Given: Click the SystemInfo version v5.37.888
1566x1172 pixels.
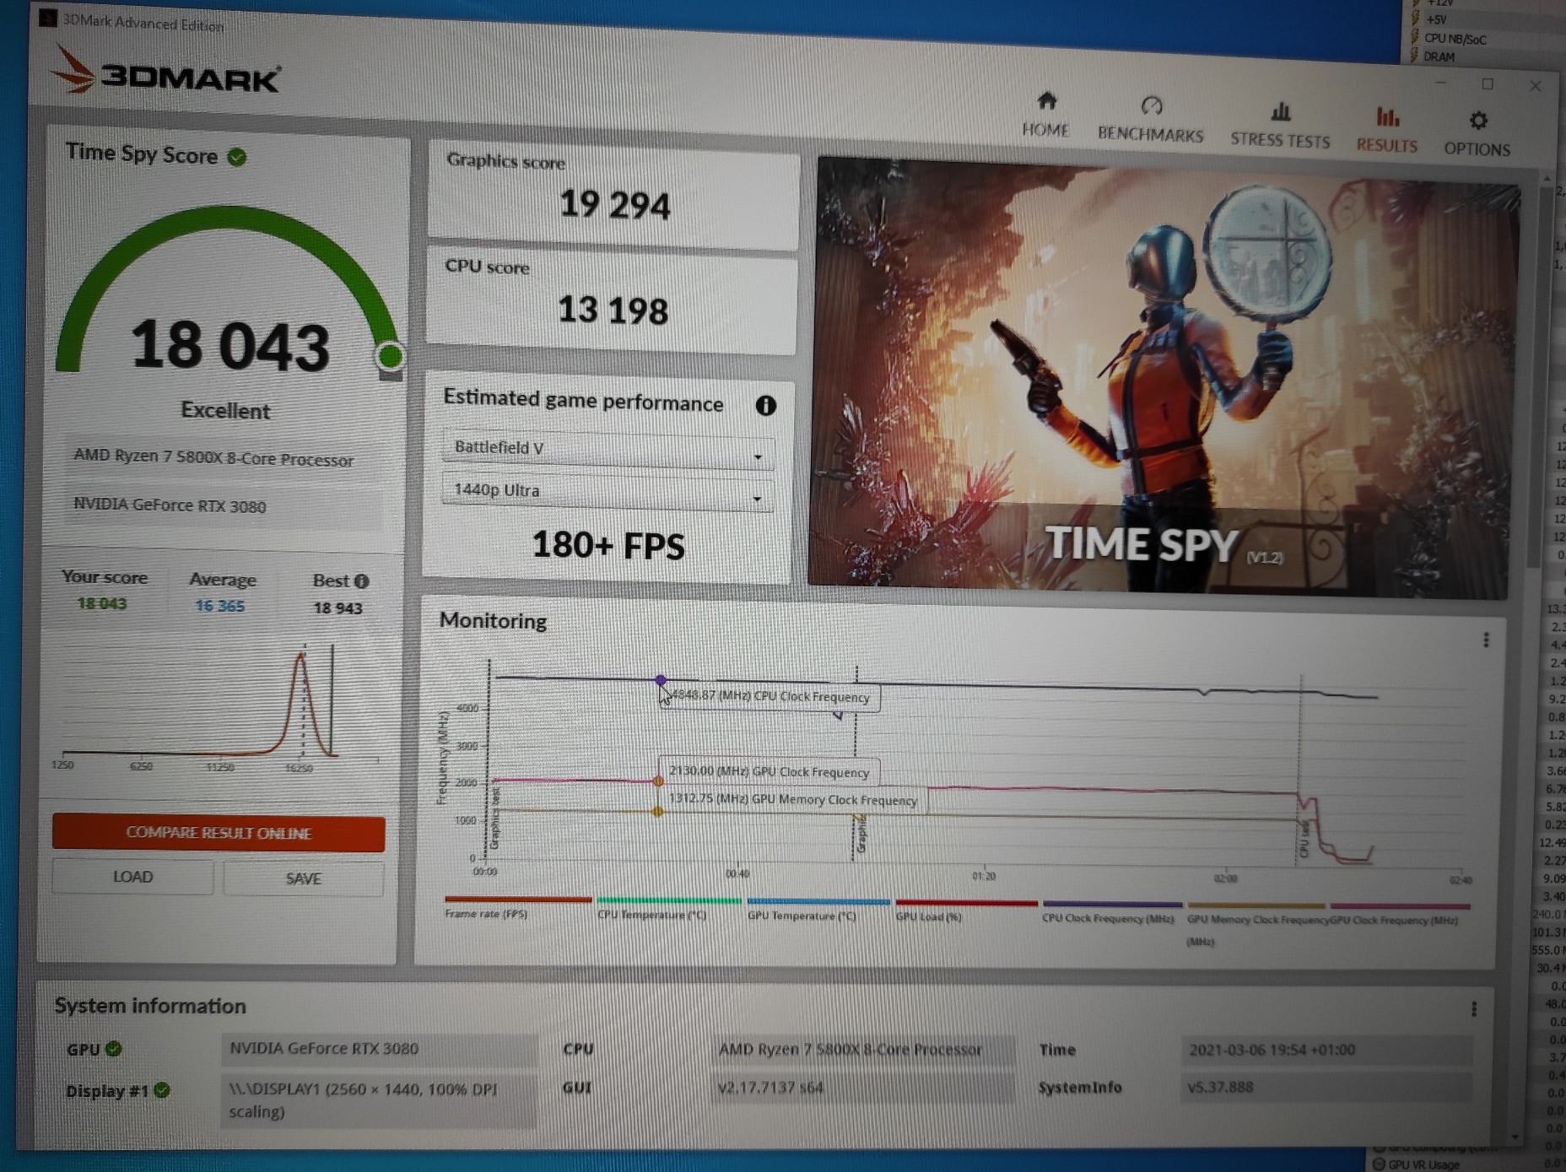Looking at the screenshot, I should point(1326,1087).
